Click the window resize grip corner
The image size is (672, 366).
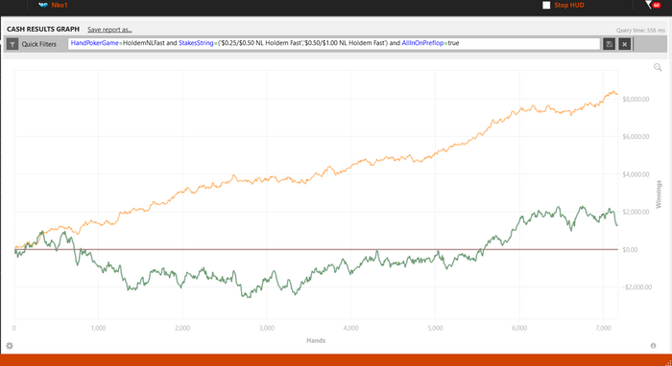point(669,363)
